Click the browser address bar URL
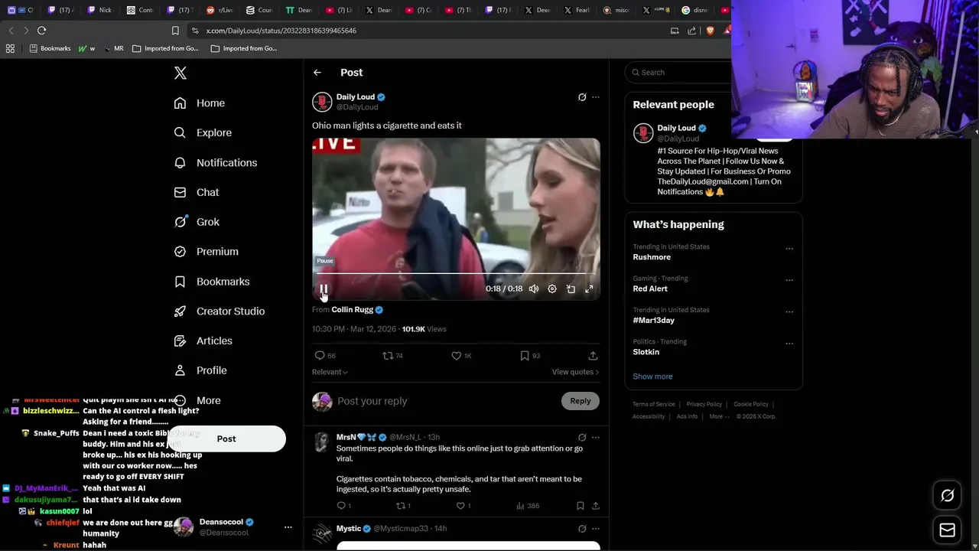979x551 pixels. point(281,31)
